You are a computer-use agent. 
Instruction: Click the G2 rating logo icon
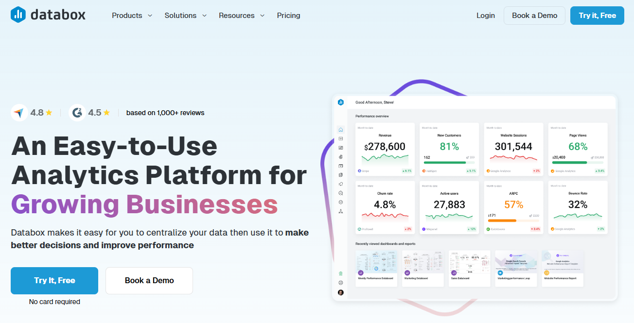click(77, 113)
